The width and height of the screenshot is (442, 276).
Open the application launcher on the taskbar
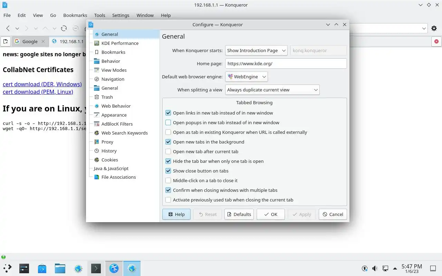pyautogui.click(x=7, y=268)
